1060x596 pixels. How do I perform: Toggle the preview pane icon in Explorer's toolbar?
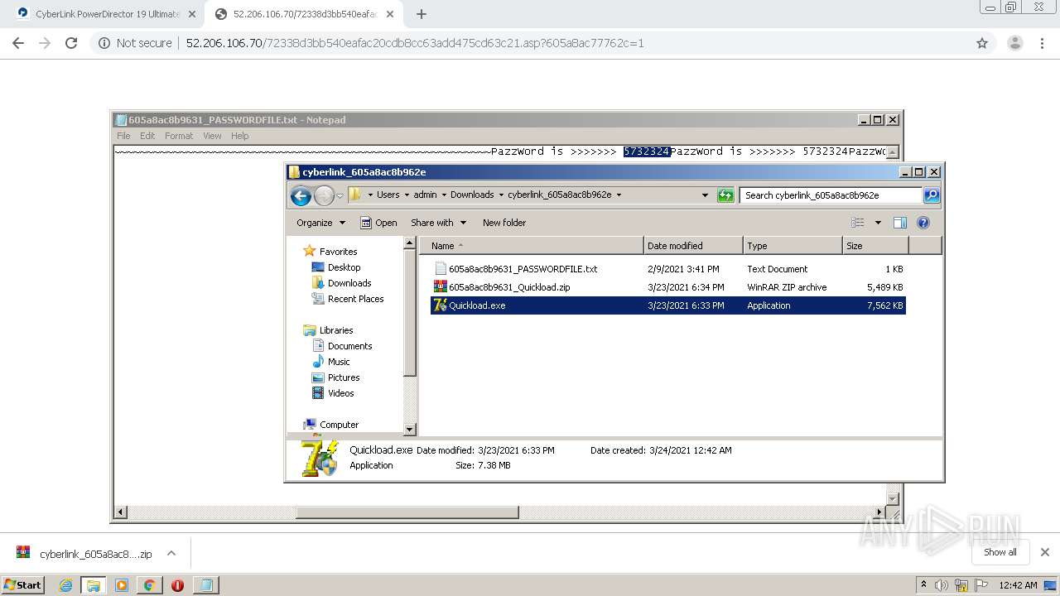(x=900, y=223)
